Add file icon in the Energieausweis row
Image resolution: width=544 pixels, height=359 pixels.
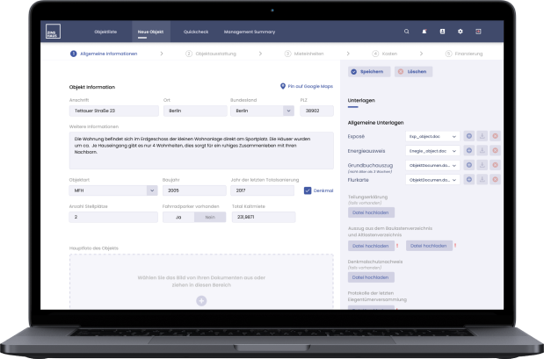(469, 151)
